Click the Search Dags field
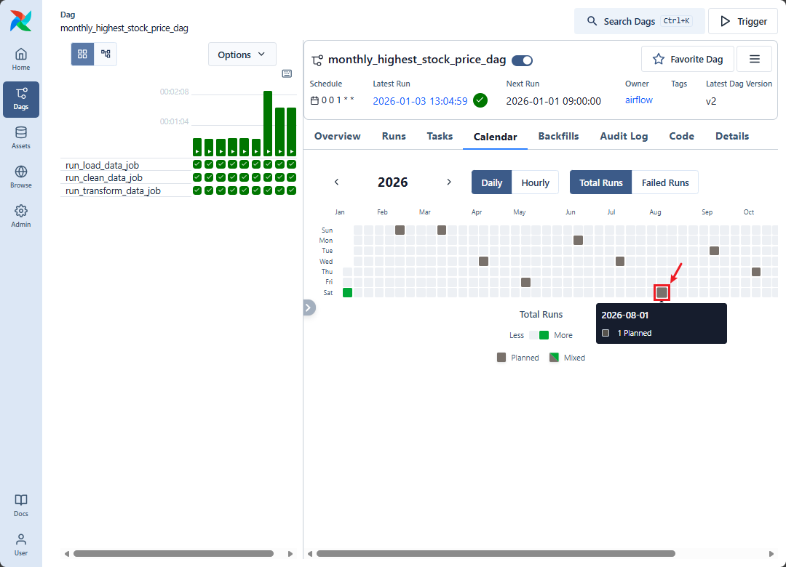 (x=639, y=21)
